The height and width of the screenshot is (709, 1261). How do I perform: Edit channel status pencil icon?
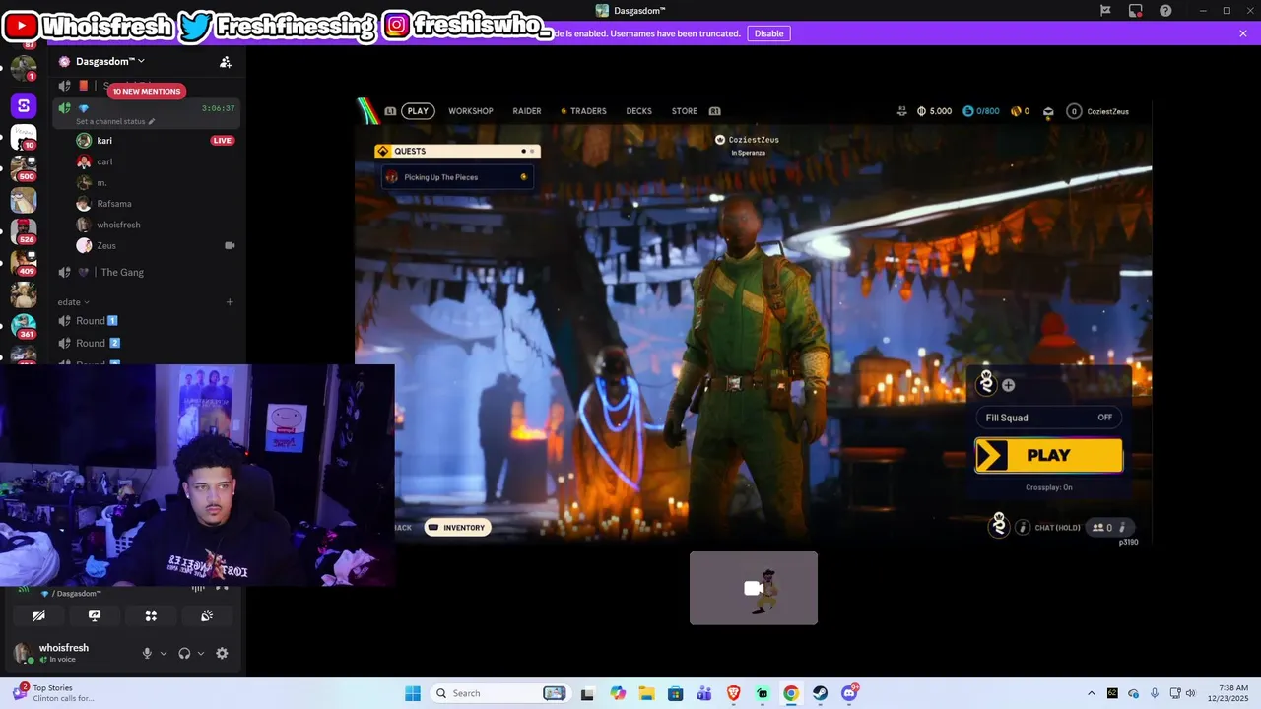(x=151, y=121)
